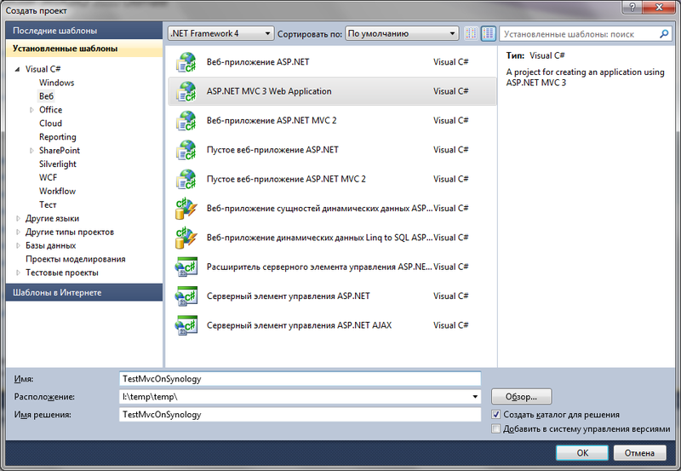This screenshot has width=681, height=471.
Task: Click the Отмена button
Action: [x=639, y=453]
